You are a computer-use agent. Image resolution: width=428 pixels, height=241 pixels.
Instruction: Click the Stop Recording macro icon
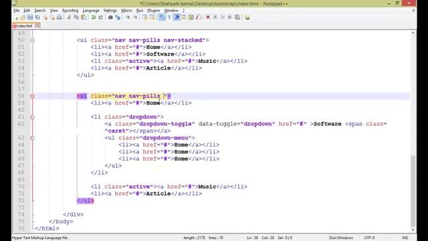coord(215,17)
